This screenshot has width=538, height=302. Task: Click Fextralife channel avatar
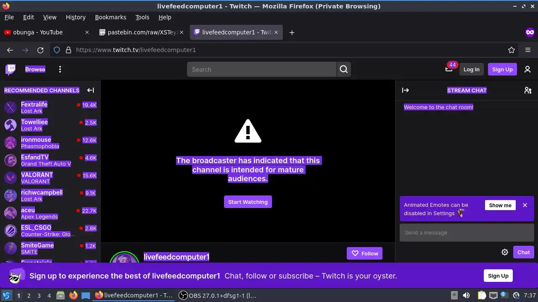[11, 107]
